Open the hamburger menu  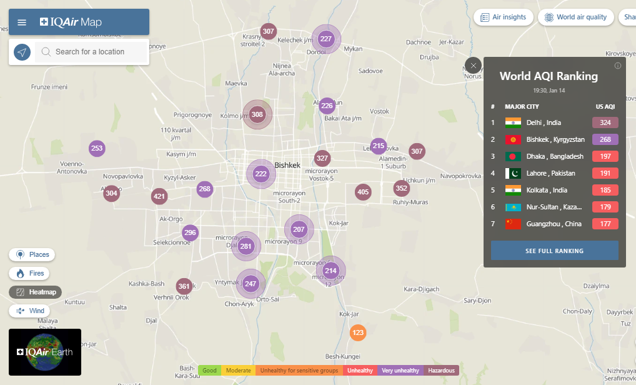[x=22, y=22]
